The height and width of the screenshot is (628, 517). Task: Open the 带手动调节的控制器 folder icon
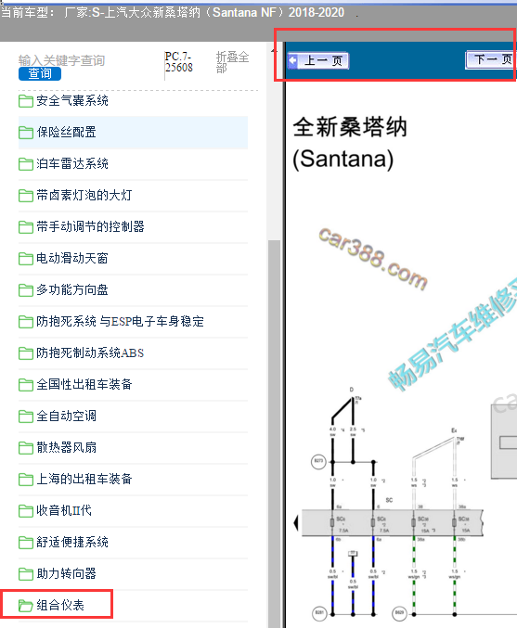tap(26, 227)
